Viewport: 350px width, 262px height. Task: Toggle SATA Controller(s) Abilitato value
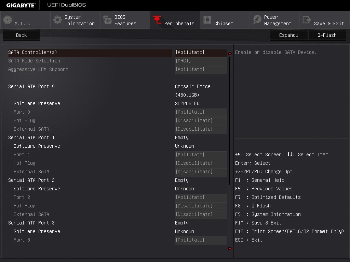201,53
